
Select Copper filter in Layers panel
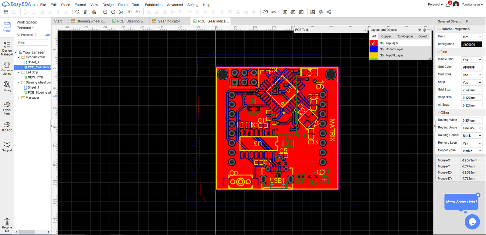point(386,36)
